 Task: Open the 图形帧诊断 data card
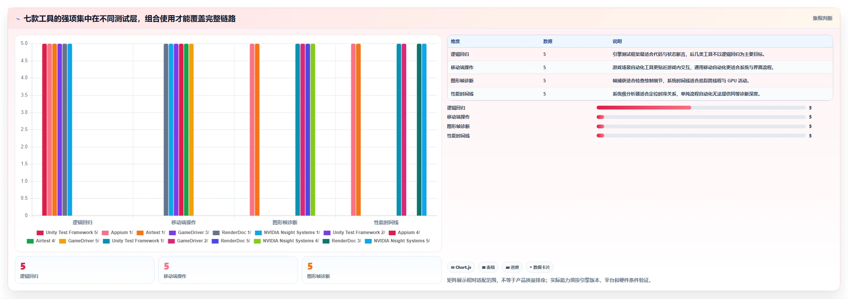point(371,270)
